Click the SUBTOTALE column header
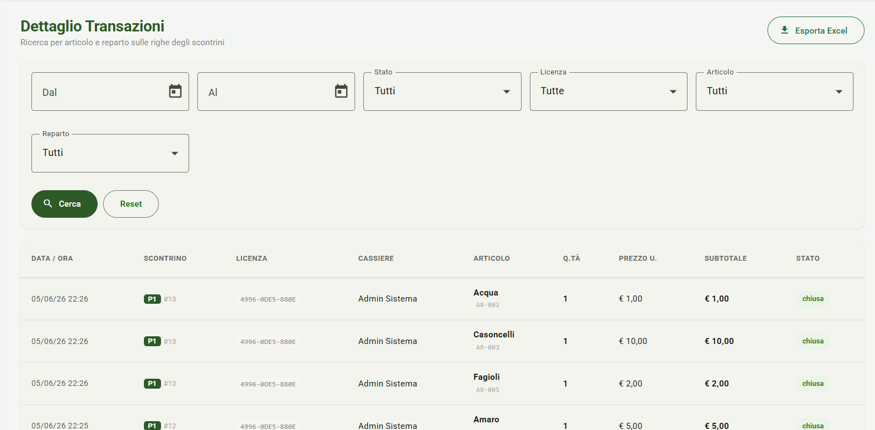This screenshot has height=430, width=875. click(726, 259)
